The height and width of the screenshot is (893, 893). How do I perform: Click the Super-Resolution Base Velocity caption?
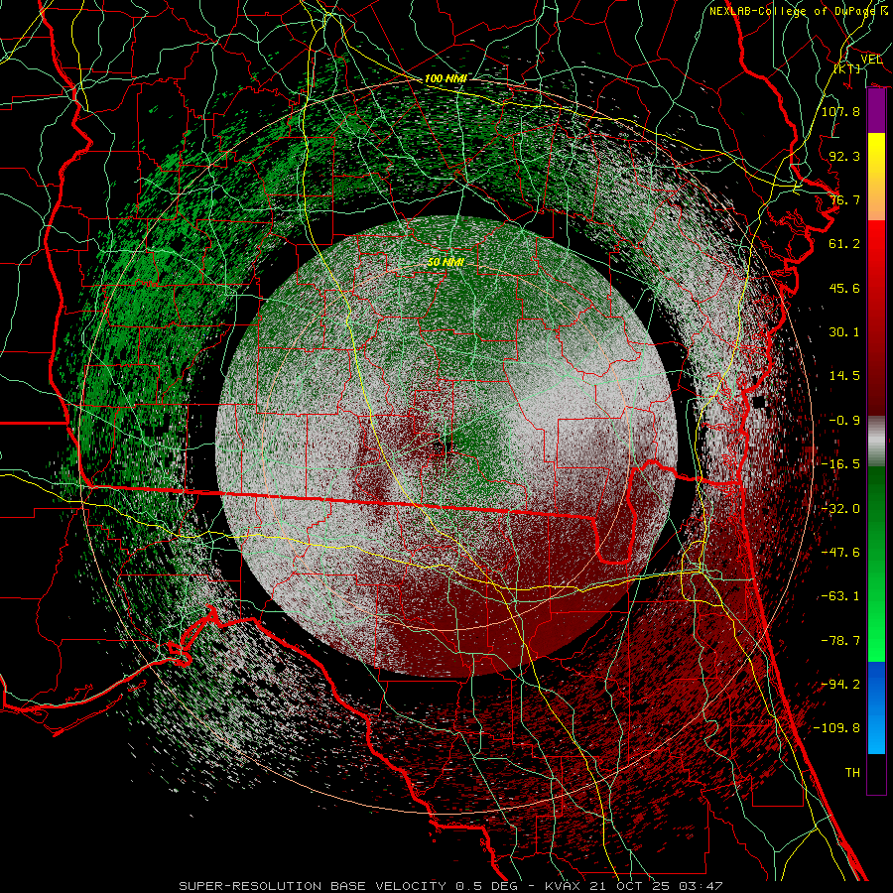point(450,886)
